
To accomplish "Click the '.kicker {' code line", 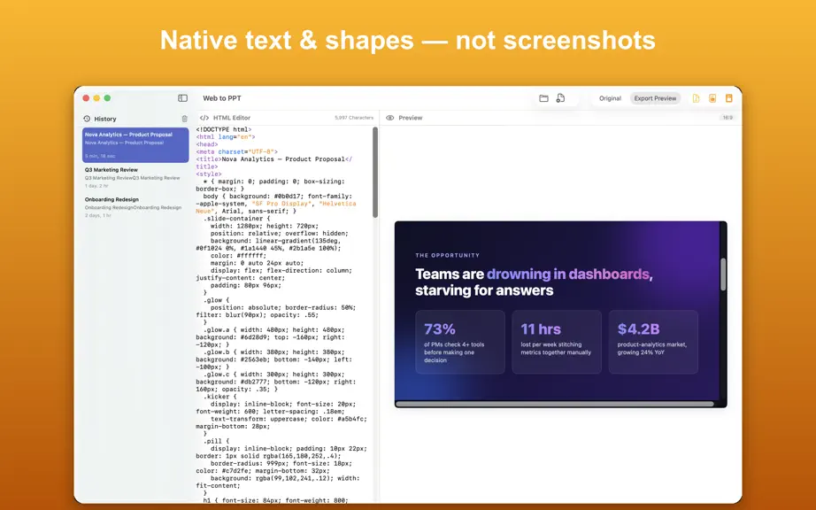I will (220, 397).
